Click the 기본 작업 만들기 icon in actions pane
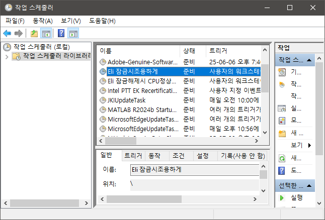This screenshot has width=325, height=220. point(282,72)
